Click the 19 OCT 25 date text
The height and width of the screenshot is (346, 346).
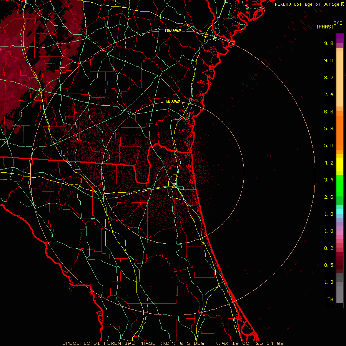coord(248,343)
